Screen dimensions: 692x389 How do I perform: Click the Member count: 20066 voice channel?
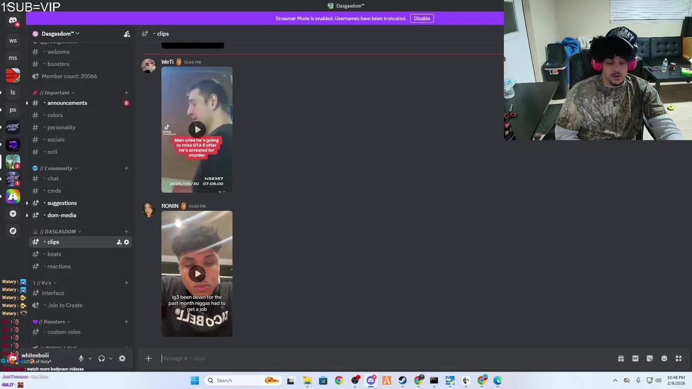(x=80, y=76)
